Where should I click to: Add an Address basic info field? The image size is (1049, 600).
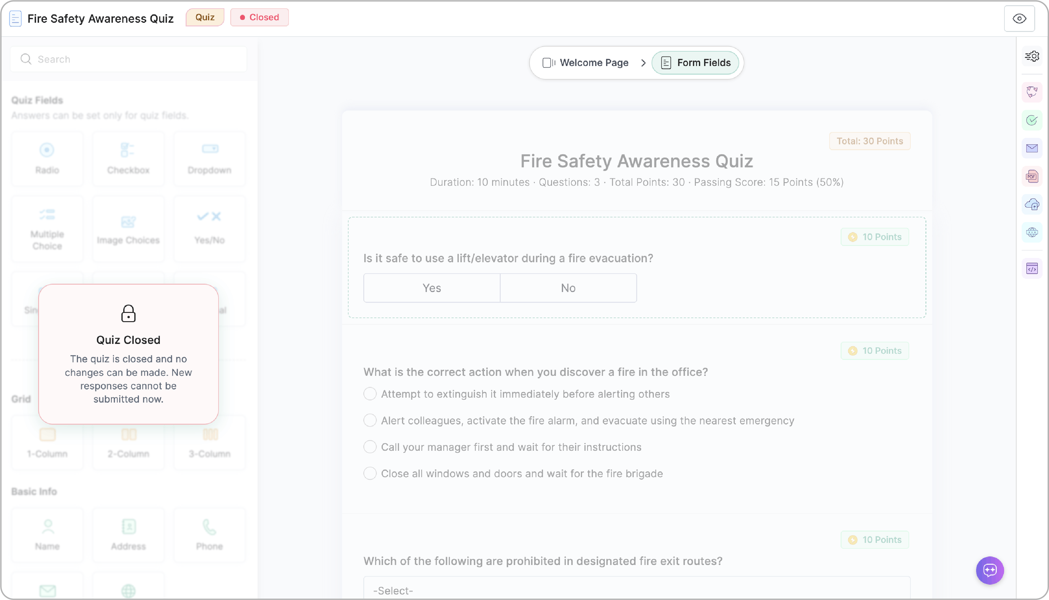[x=128, y=535]
